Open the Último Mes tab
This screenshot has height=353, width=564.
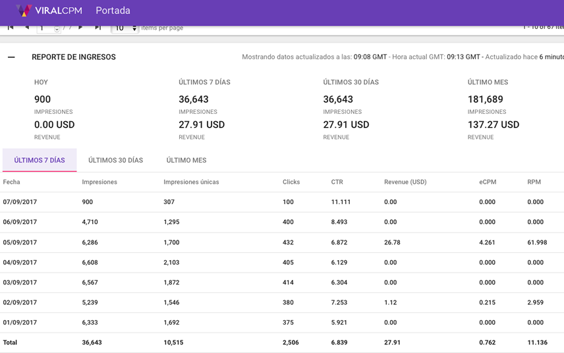[x=186, y=160]
